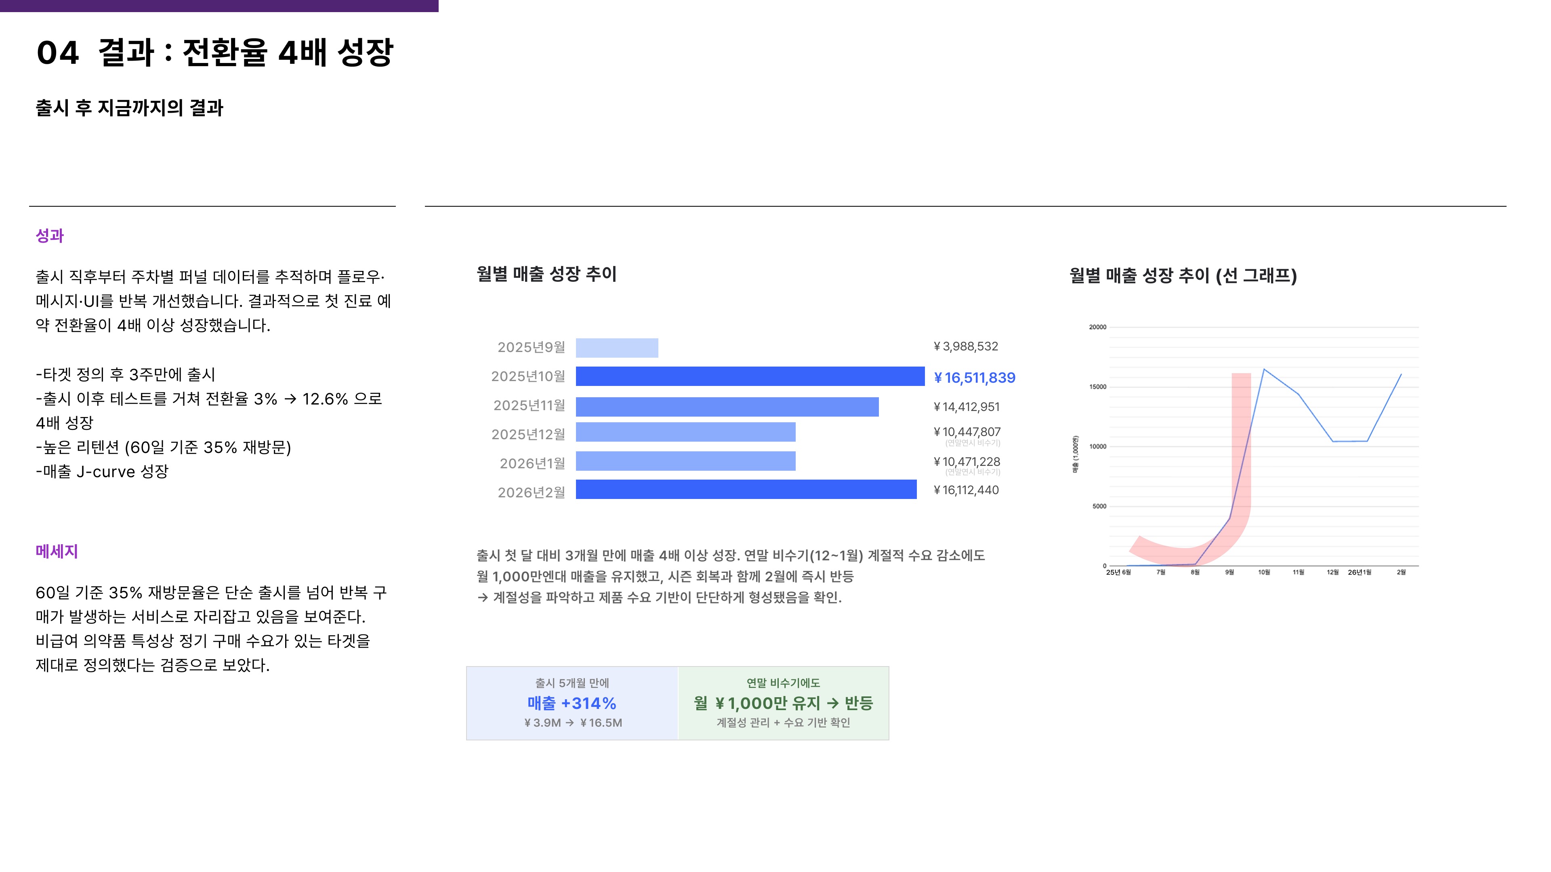Click the line chart's peak point above 10월

(1264, 369)
